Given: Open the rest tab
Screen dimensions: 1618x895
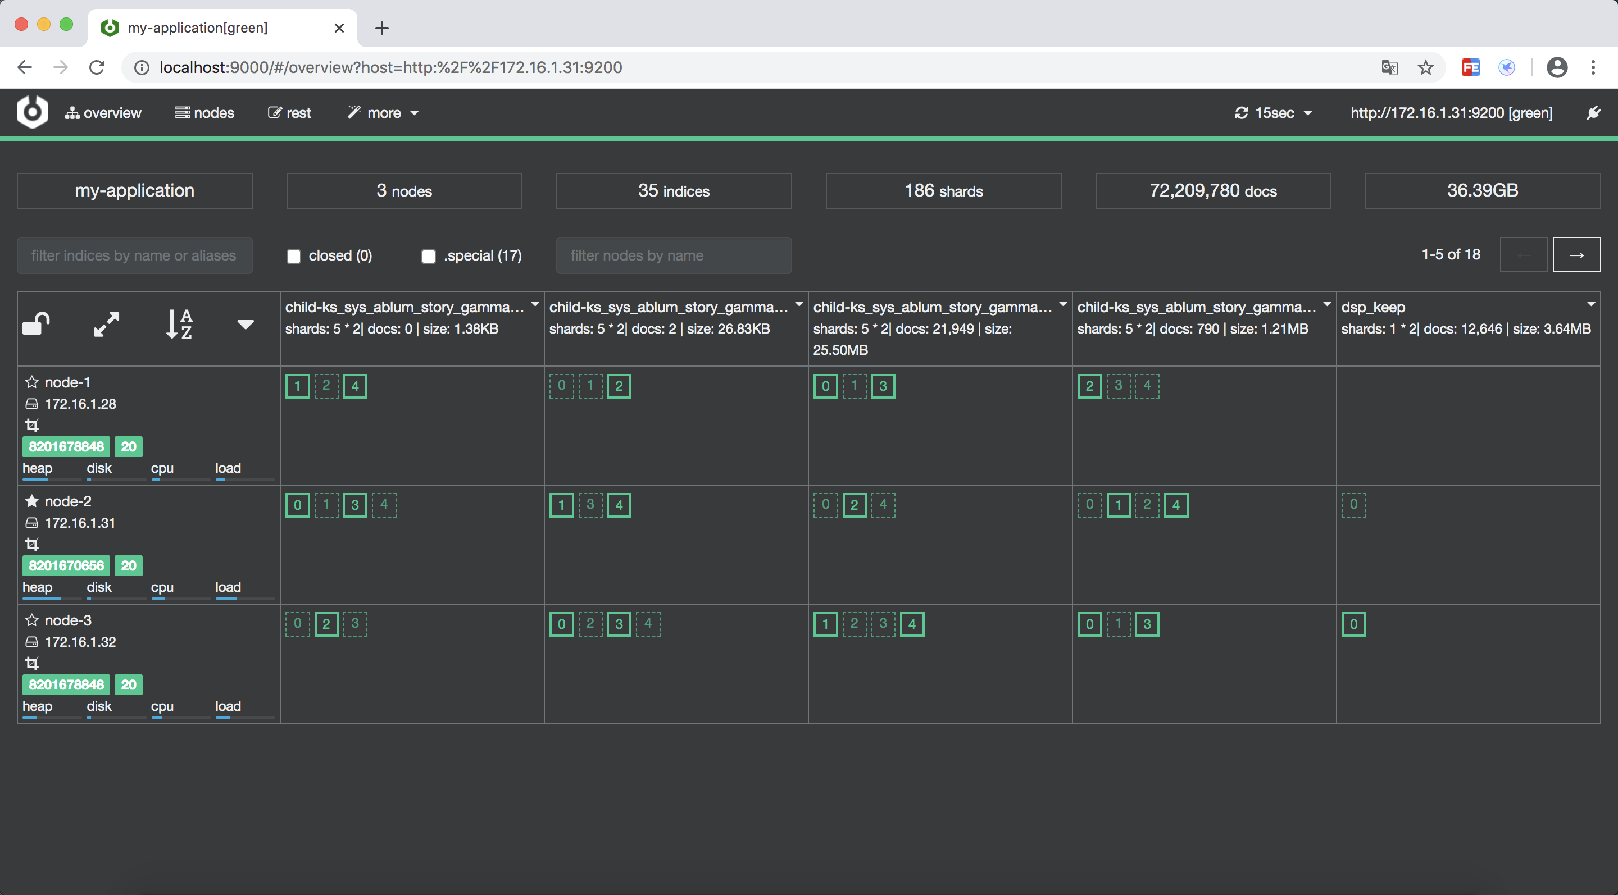Looking at the screenshot, I should pos(289,113).
